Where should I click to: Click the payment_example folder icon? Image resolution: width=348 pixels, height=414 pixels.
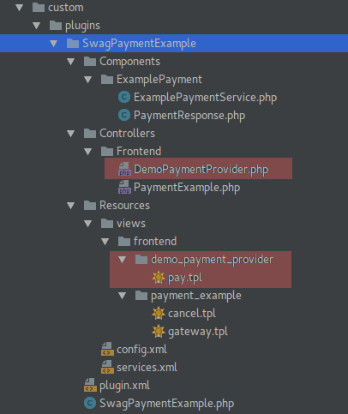click(141, 296)
